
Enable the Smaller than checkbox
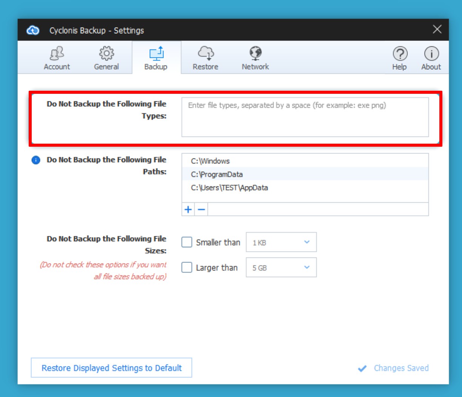[187, 242]
